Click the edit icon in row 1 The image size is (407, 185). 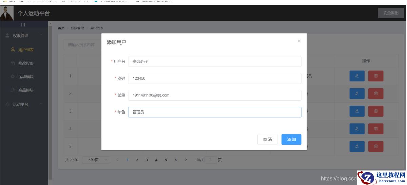(357, 76)
